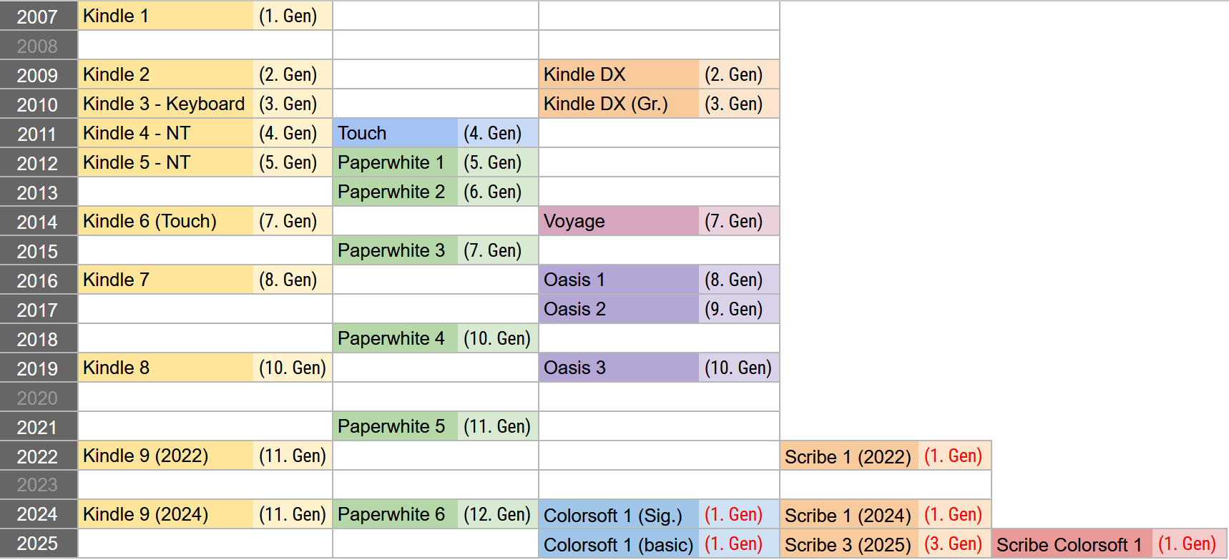This screenshot has width=1229, height=560.
Task: Select the Kindle 1 cell
Action: tap(165, 16)
